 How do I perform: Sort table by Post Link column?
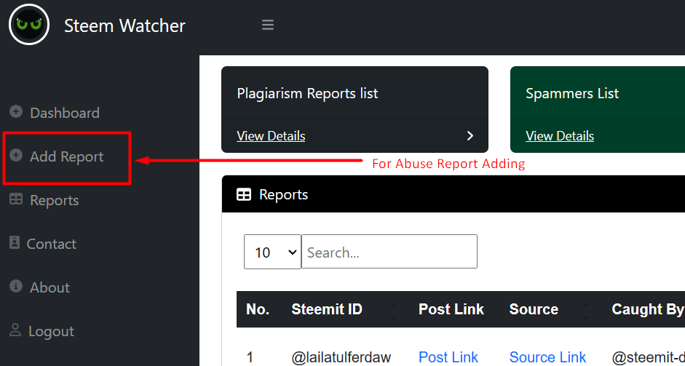click(x=451, y=309)
